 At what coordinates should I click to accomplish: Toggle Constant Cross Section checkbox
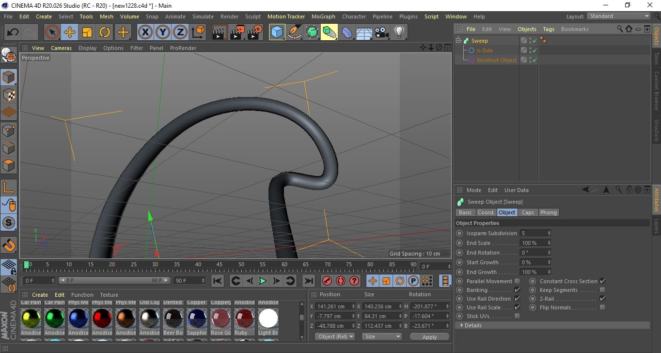[602, 281]
